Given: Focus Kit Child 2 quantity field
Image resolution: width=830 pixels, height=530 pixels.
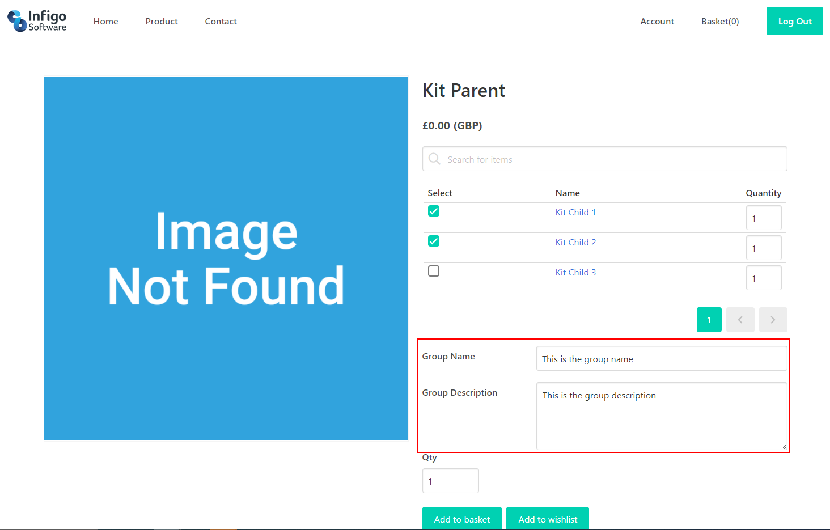Looking at the screenshot, I should [x=764, y=248].
